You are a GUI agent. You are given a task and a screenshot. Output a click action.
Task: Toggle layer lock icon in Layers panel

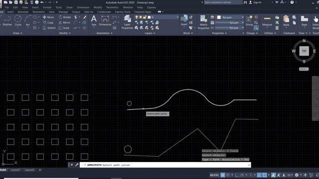coord(145,17)
